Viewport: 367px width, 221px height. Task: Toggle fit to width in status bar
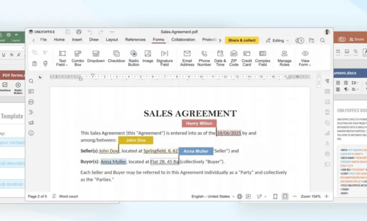[285, 197]
